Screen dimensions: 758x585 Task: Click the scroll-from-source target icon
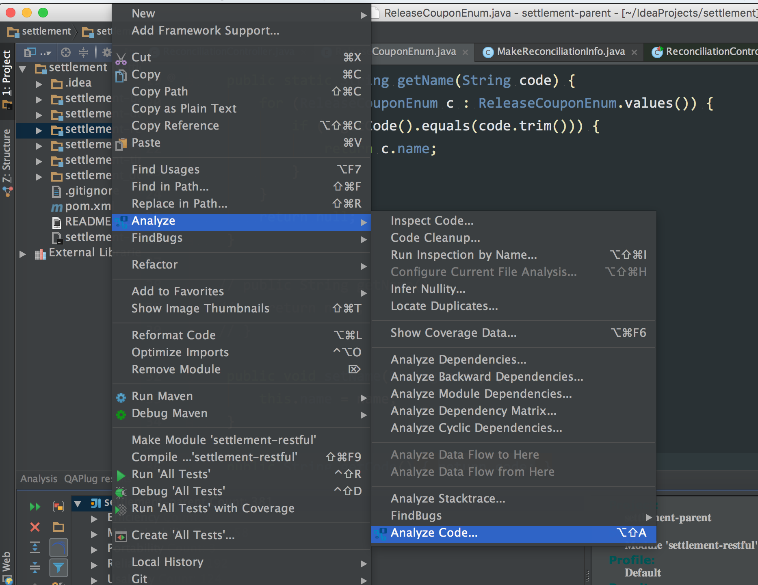[x=65, y=52]
